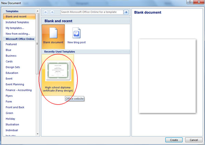Viewport: 205px width, 145px height.
Task: Choose New from existing...
Action: [18, 34]
